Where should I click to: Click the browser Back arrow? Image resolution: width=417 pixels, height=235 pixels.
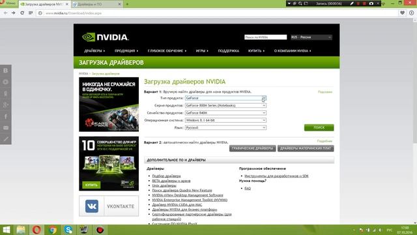pos(5,13)
